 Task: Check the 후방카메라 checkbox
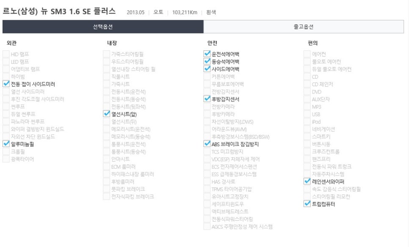[x=207, y=114]
